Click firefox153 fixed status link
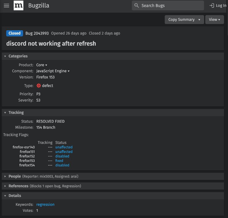 (x=59, y=161)
